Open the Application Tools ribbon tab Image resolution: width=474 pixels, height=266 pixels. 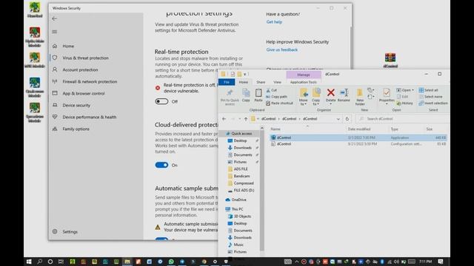click(303, 82)
